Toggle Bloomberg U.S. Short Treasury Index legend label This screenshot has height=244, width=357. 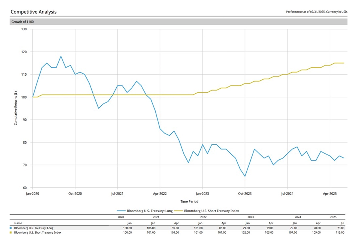[x=211, y=211]
